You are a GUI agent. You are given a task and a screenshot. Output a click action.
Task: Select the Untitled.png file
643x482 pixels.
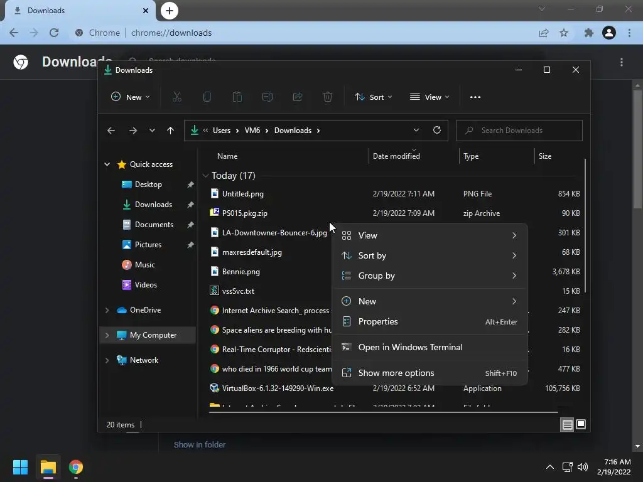[243, 194]
